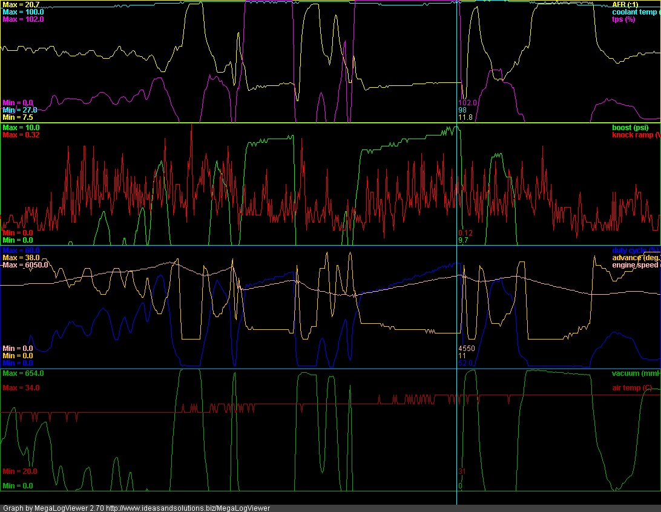The image size is (661, 512).
Task: Select the 'engine speed' legend label
Action: coord(636,265)
